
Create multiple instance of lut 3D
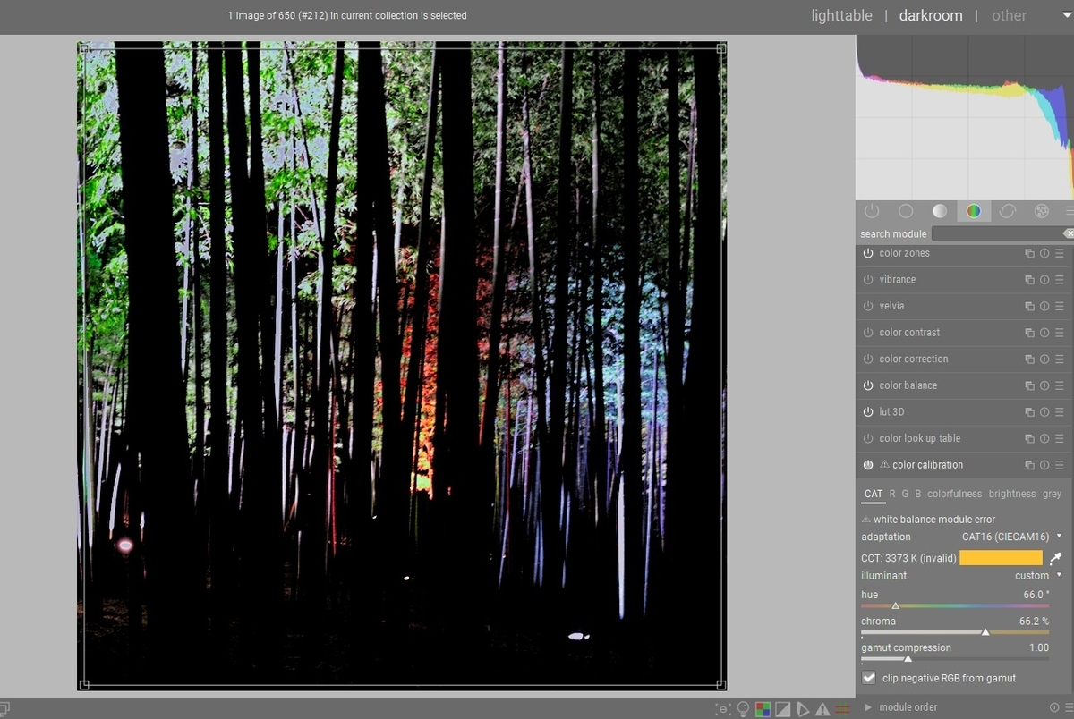click(1029, 412)
